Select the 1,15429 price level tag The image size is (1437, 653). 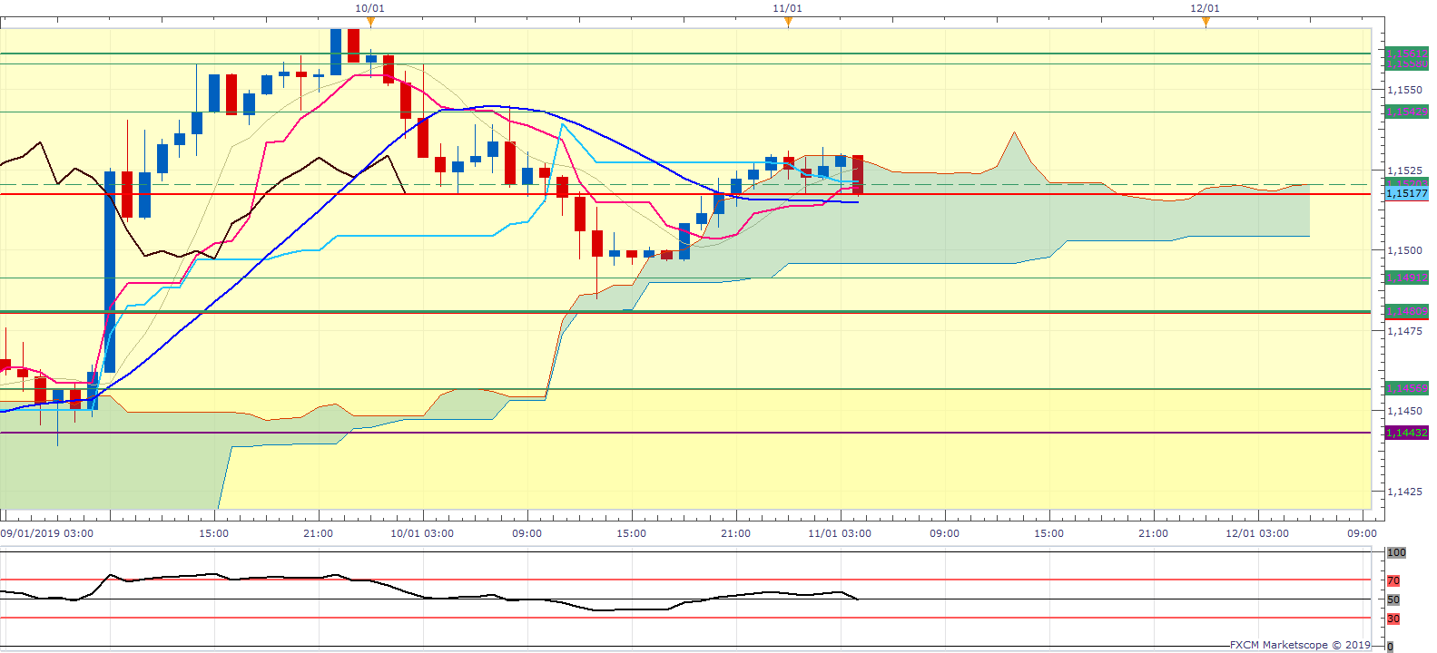point(1406,112)
